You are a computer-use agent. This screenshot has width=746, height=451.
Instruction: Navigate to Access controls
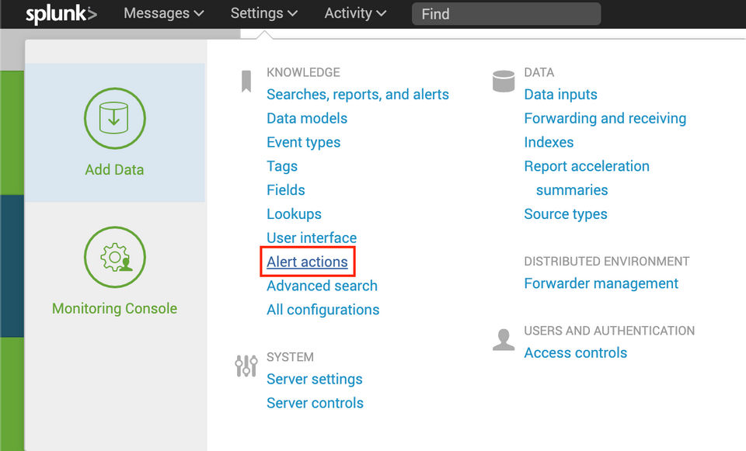pos(575,353)
